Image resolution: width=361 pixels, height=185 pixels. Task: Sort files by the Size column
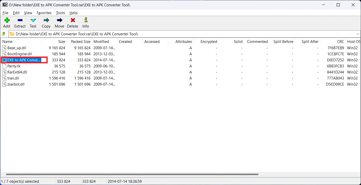(x=62, y=41)
